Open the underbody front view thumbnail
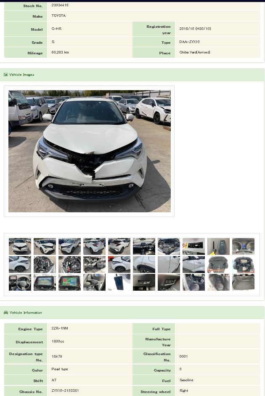Screen dimensions: 265x396 pyautogui.click(x=218, y=265)
